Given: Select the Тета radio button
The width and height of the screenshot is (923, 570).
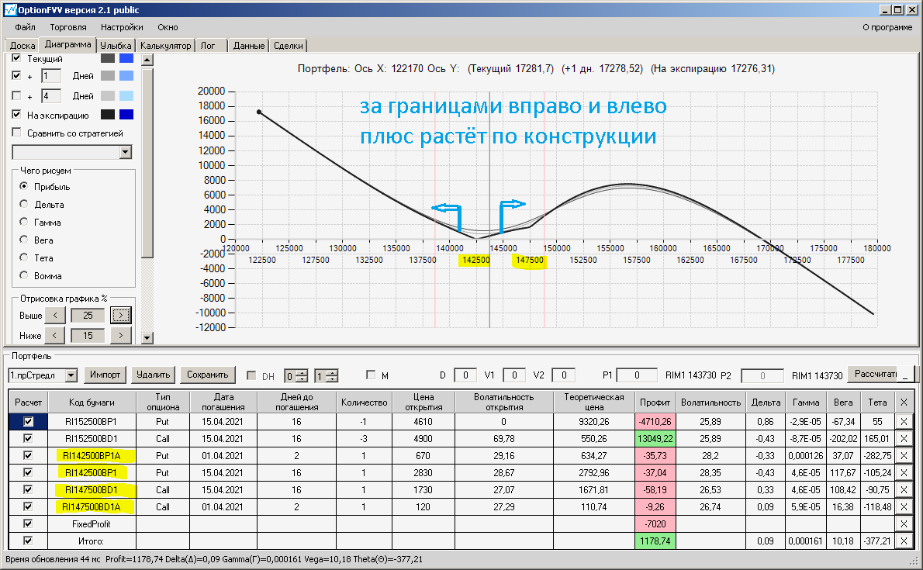Looking at the screenshot, I should [23, 257].
